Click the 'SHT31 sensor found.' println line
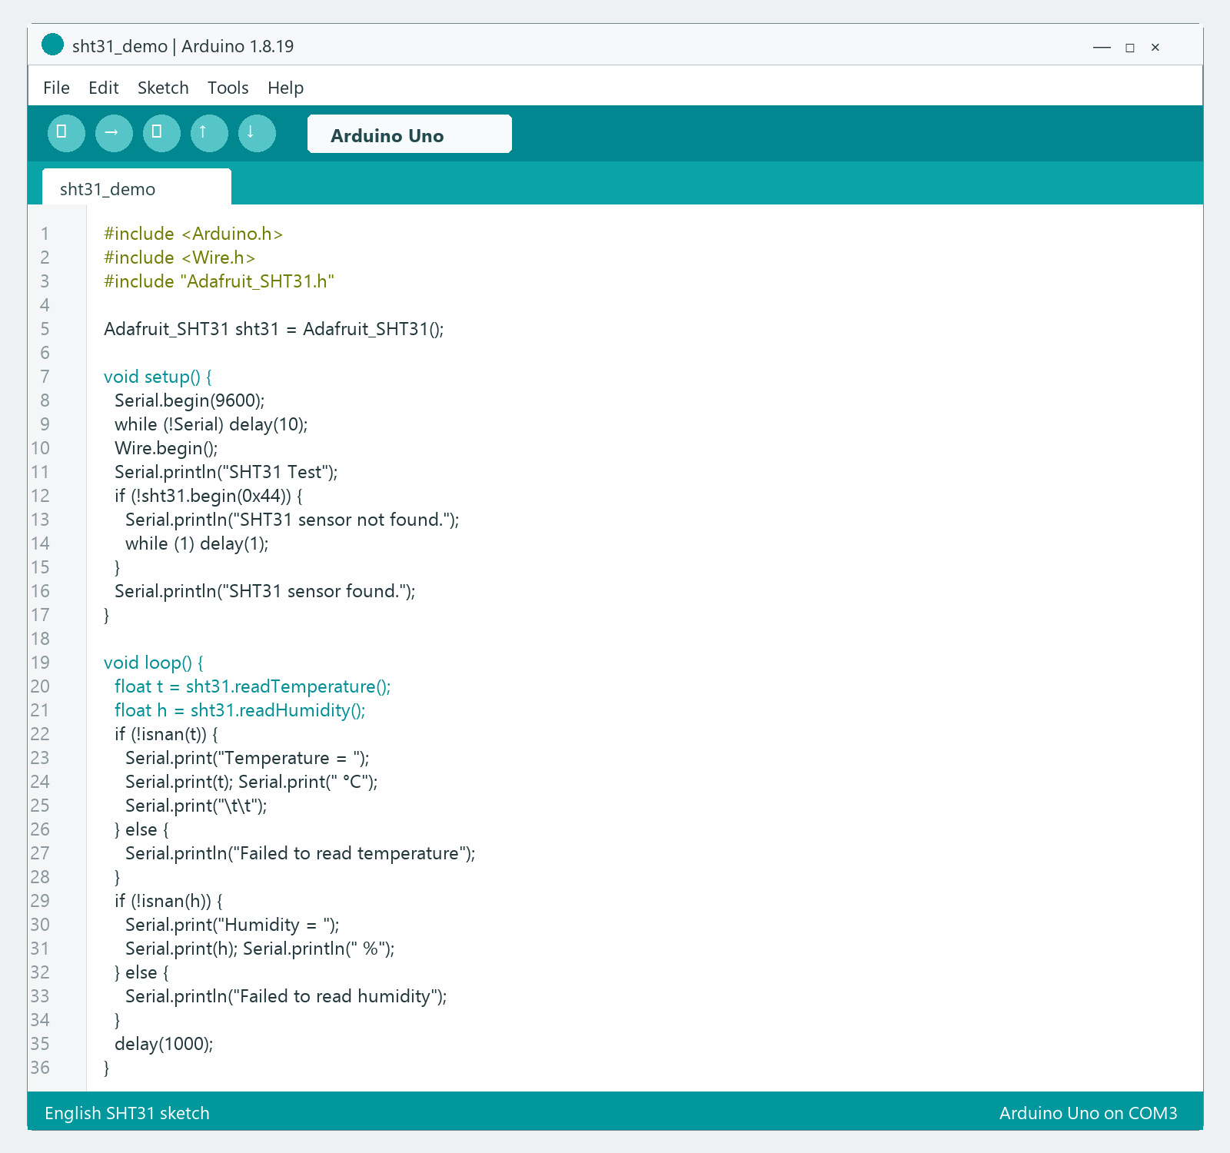Screen dimensions: 1230x1153 click(x=265, y=591)
